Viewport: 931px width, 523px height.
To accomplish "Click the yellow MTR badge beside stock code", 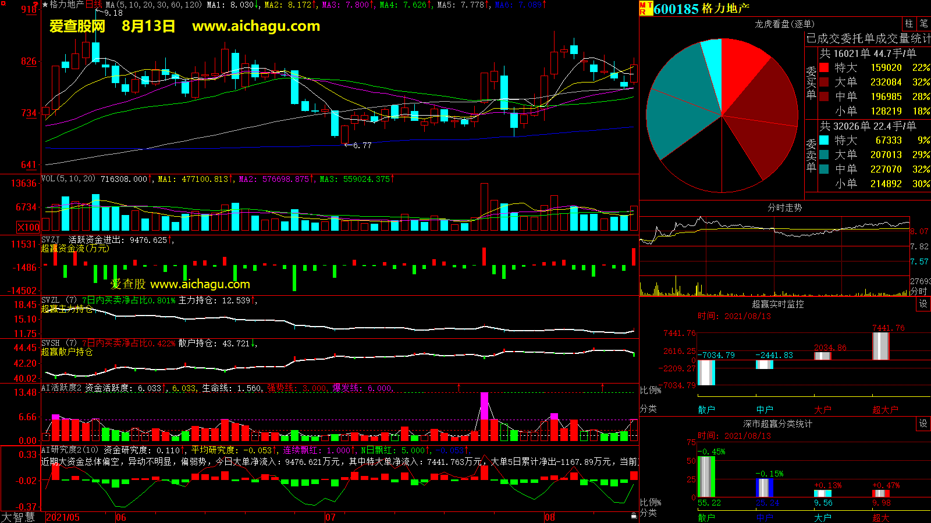I will point(646,8).
